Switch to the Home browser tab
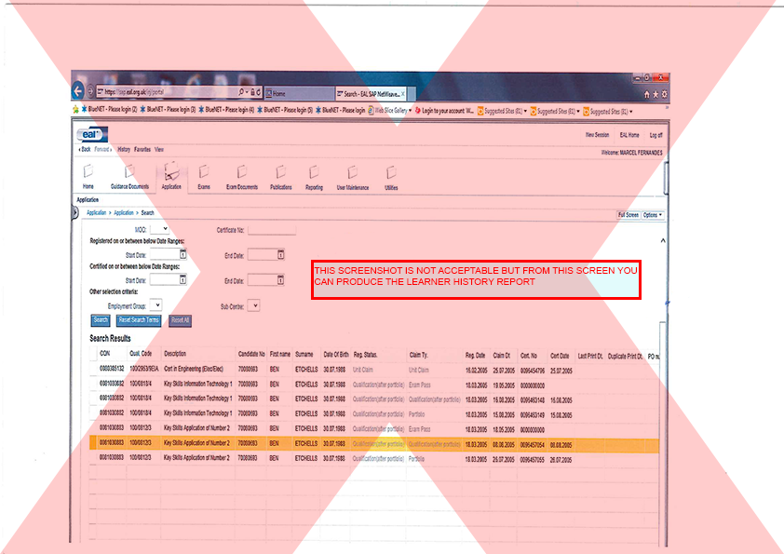This screenshot has width=784, height=554. tap(299, 93)
